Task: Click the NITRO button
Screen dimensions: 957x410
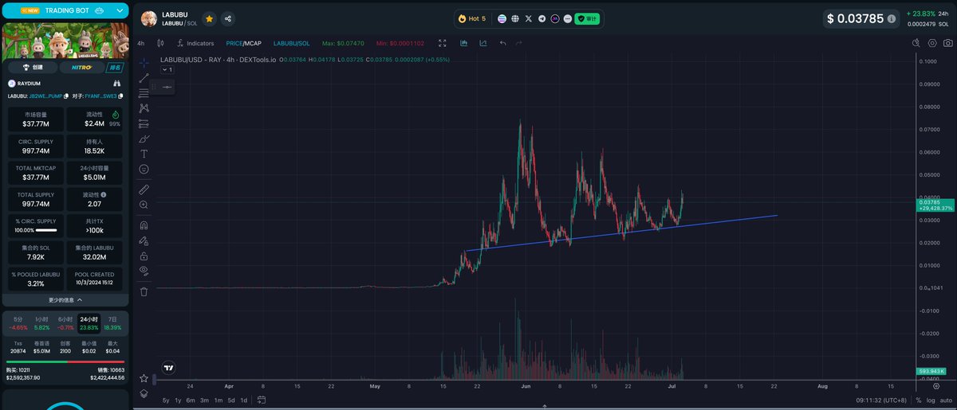Action: (x=81, y=68)
